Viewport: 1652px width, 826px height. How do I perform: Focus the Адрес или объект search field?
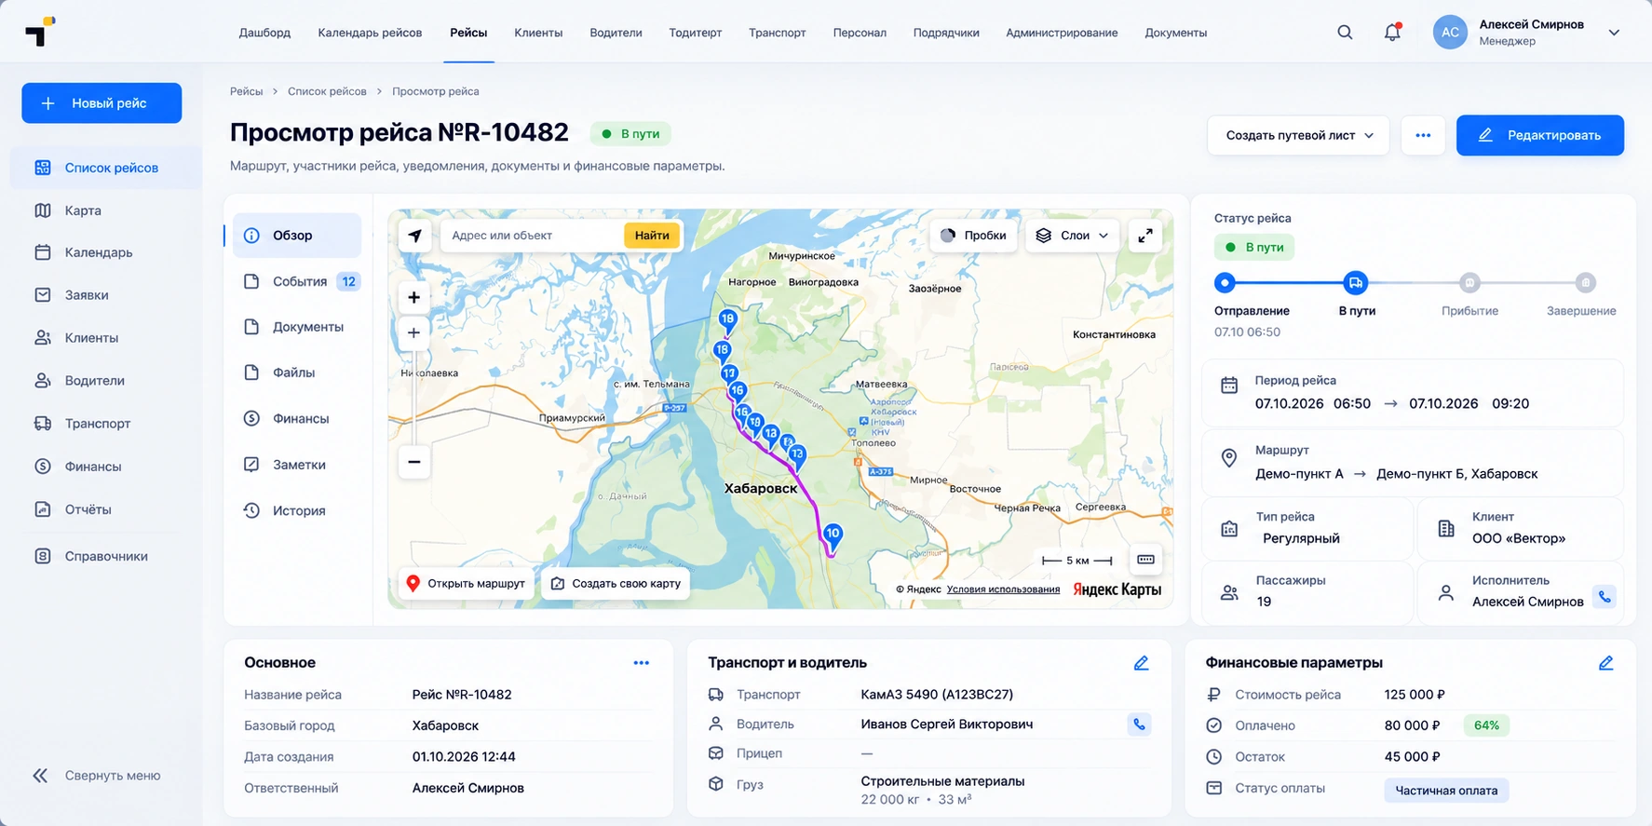click(533, 236)
